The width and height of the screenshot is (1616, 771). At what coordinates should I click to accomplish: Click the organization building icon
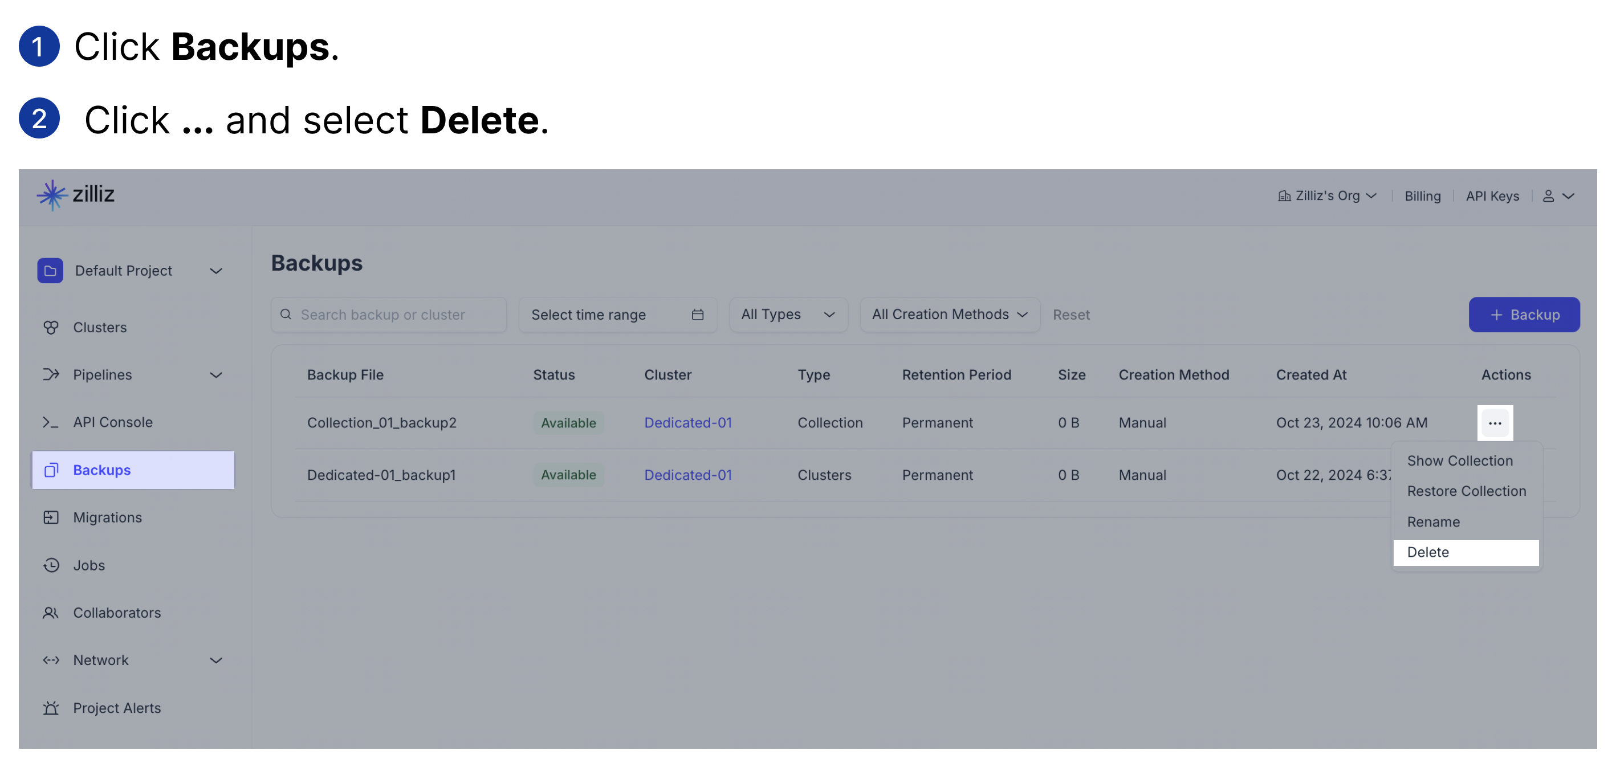coord(1284,197)
